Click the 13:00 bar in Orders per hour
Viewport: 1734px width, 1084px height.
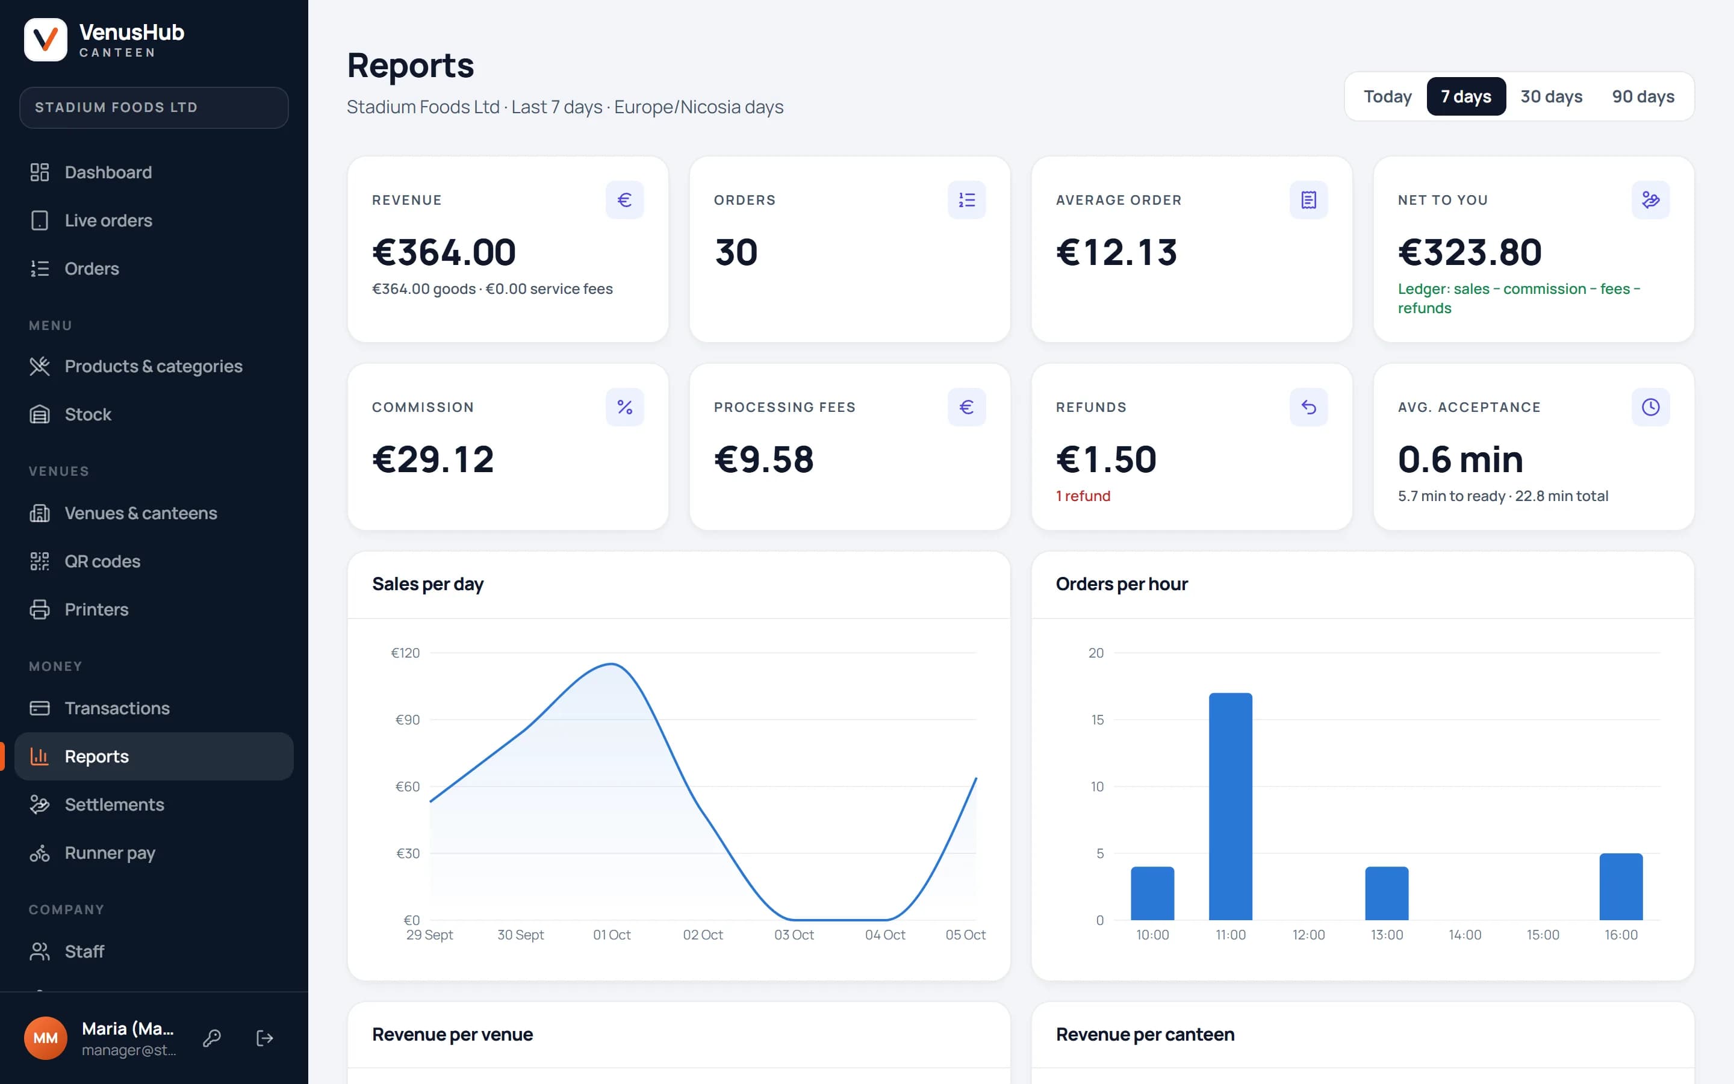tap(1387, 893)
